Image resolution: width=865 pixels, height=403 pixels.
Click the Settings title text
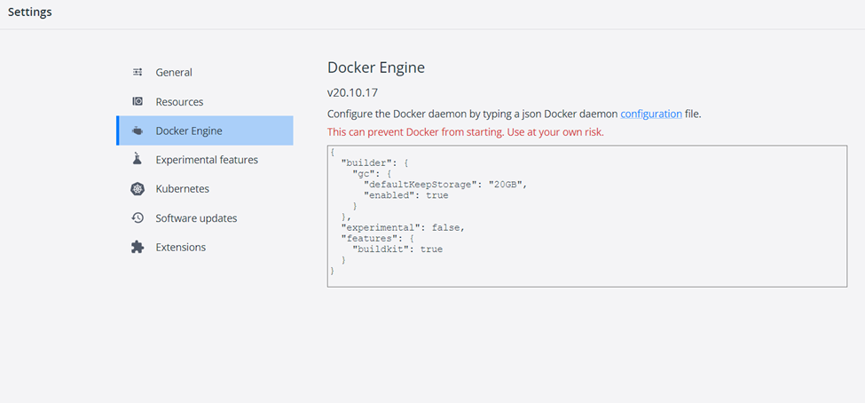(30, 12)
